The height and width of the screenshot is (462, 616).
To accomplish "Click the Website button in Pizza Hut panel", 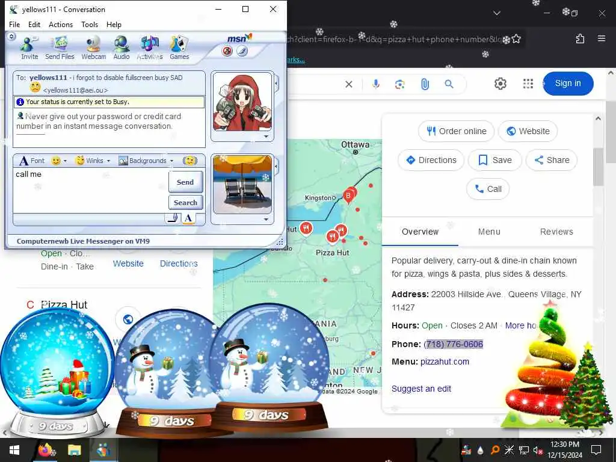I will 528,131.
